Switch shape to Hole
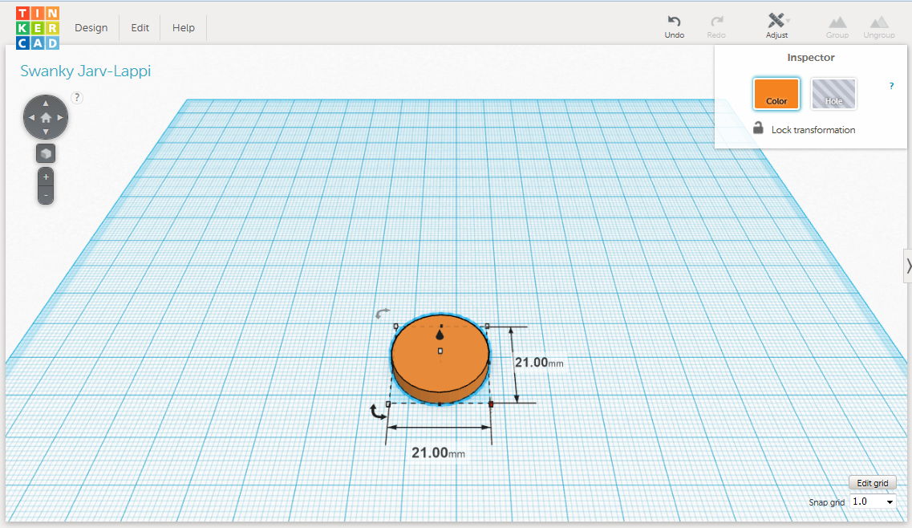Image resolution: width=912 pixels, height=528 pixels. click(x=833, y=94)
